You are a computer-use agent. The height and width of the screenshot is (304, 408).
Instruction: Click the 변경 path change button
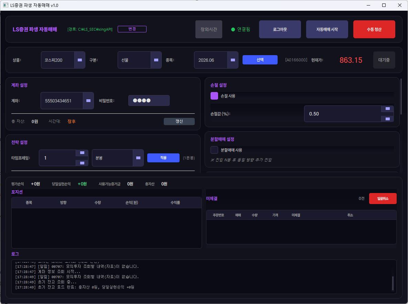point(132,29)
